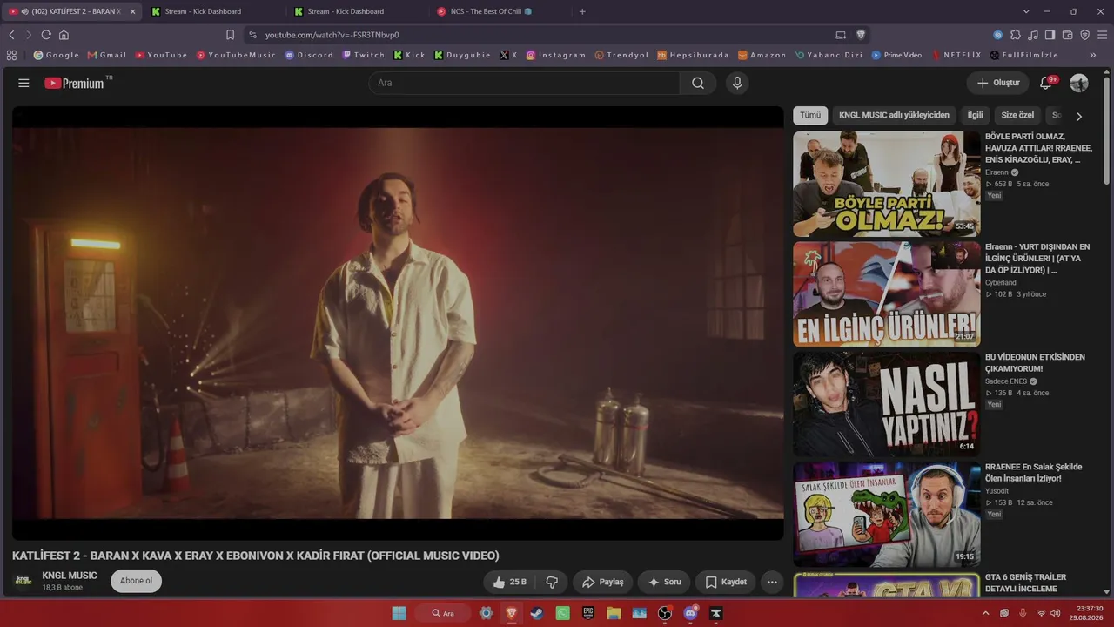Select the İlgili filter chip
The image size is (1114, 627).
pyautogui.click(x=975, y=115)
